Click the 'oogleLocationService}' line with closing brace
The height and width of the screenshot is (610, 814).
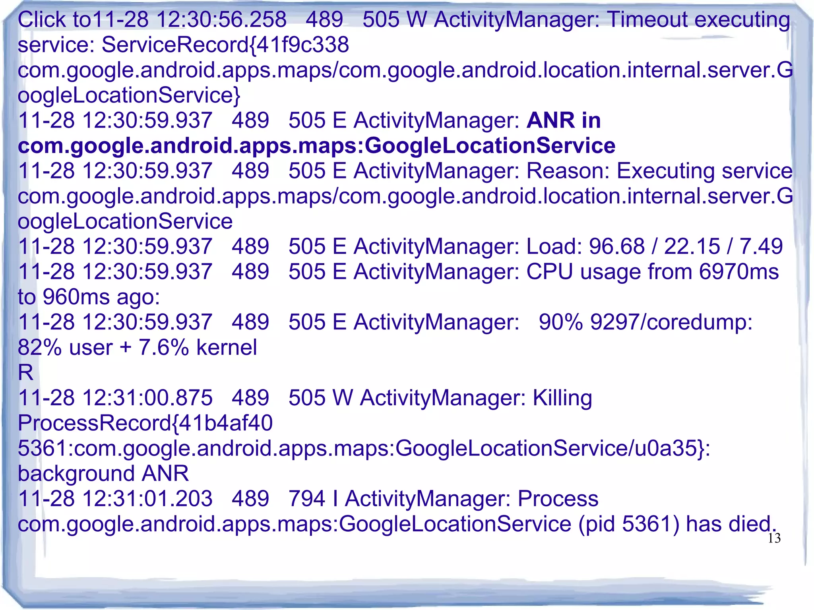[x=129, y=95]
